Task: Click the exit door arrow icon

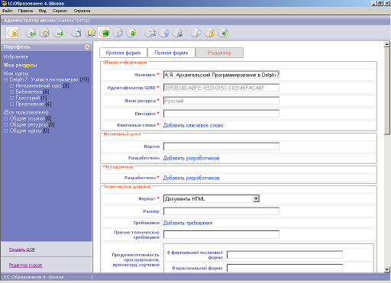Action: 224,33
